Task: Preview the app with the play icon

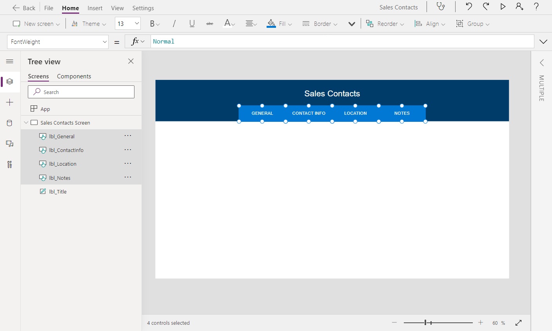Action: click(x=503, y=7)
